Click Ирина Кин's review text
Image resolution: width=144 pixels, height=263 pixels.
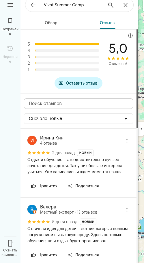pos(75,166)
